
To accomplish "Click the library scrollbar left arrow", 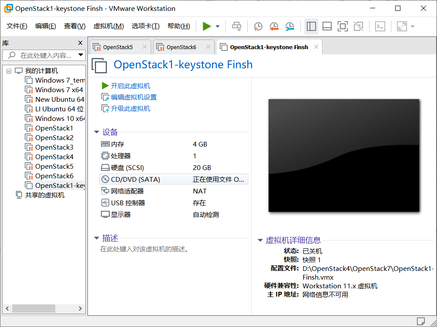I will (x=7, y=308).
